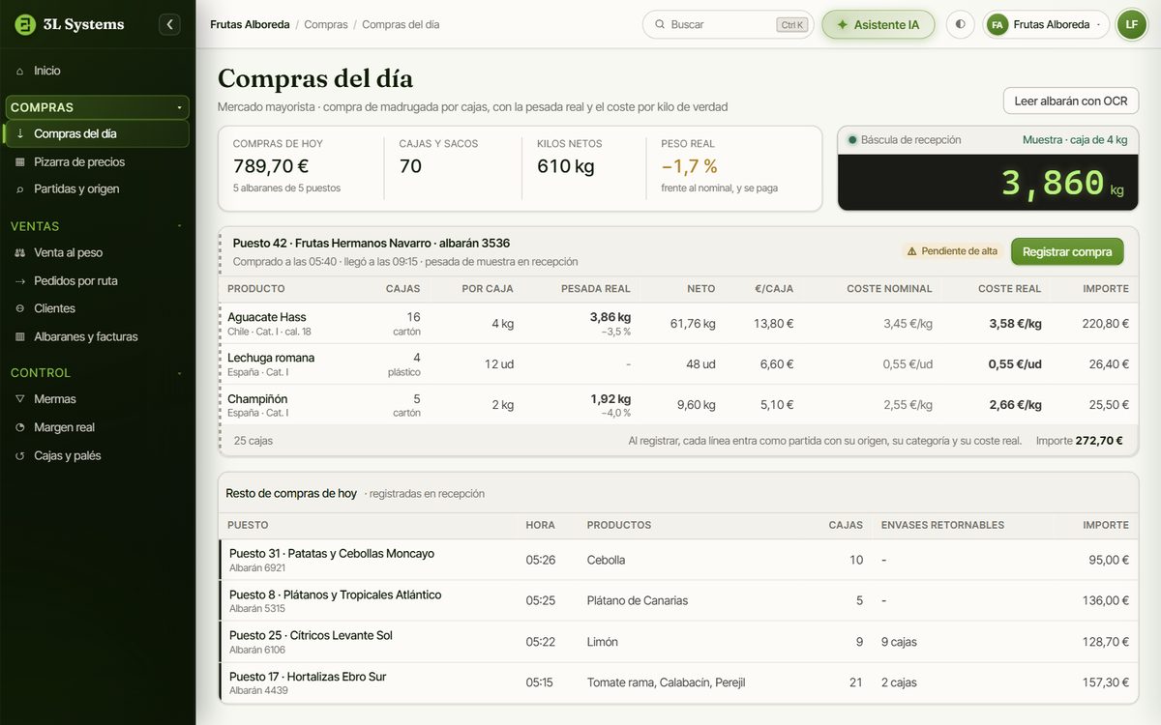Select the Aguacate Hass product row
Viewport: 1161px width, 725px height.
(x=678, y=324)
